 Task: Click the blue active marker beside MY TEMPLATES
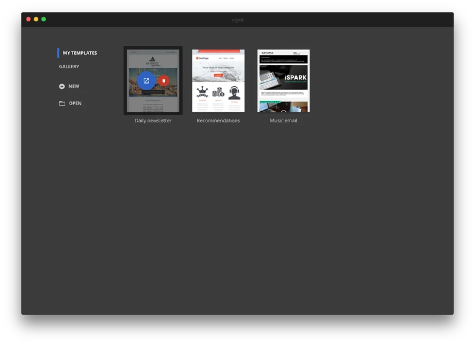tap(58, 53)
